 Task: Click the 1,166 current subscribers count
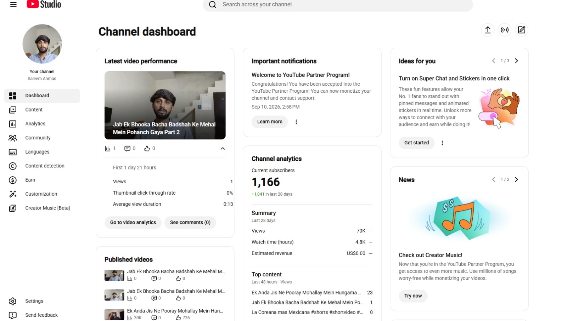pos(266,182)
